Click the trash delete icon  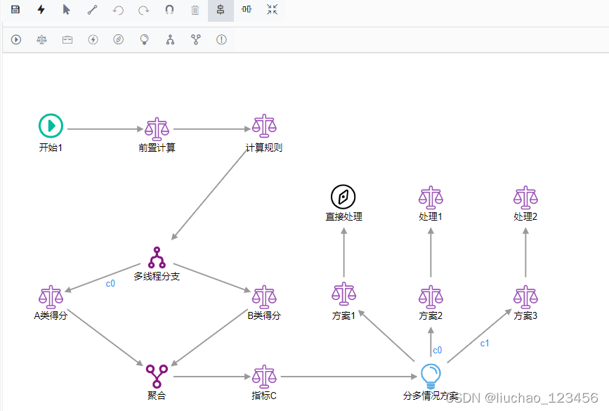click(195, 10)
